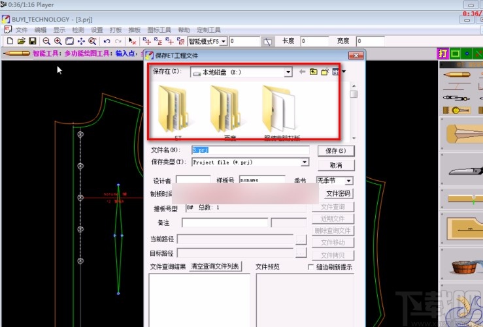
Task: Click the browse button next to 目标路径
Action: (301, 253)
